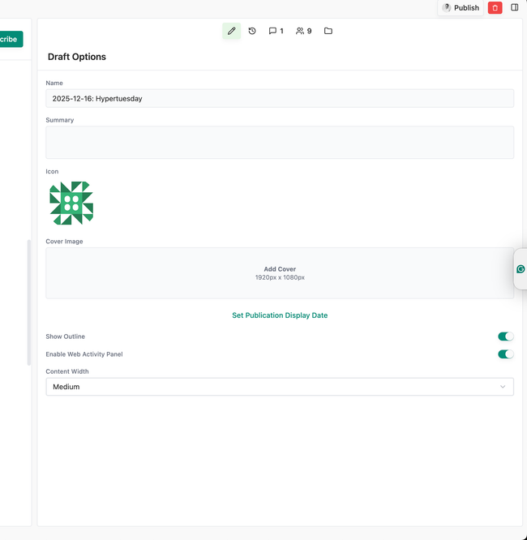This screenshot has height=540, width=527.
Task: Open the version history clock icon
Action: tap(252, 31)
